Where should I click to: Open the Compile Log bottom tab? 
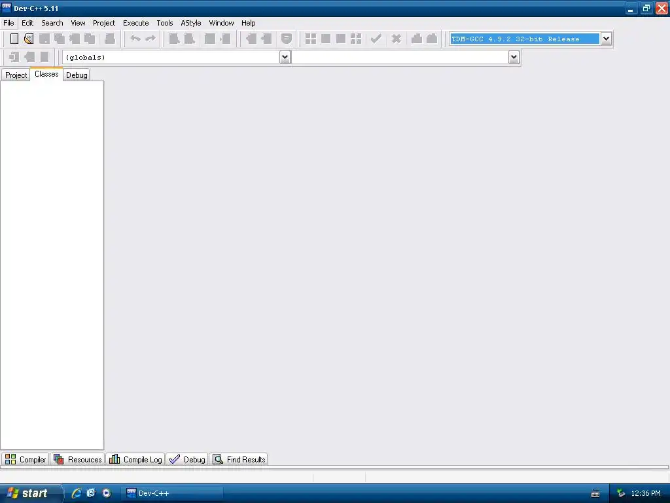(x=135, y=459)
